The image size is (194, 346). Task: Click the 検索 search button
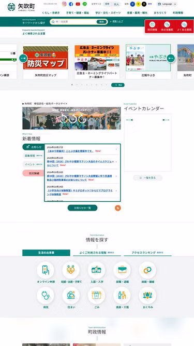click(101, 22)
